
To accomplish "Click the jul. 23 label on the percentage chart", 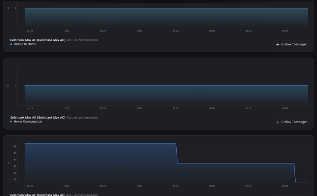I will coord(30,186).
